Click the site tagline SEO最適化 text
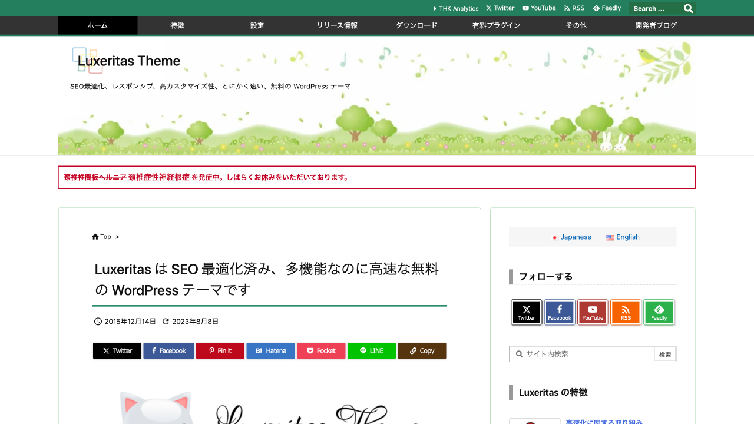Screen dimensions: 754x424 coord(210,87)
